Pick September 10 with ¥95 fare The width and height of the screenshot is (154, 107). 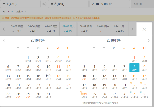[84, 77]
